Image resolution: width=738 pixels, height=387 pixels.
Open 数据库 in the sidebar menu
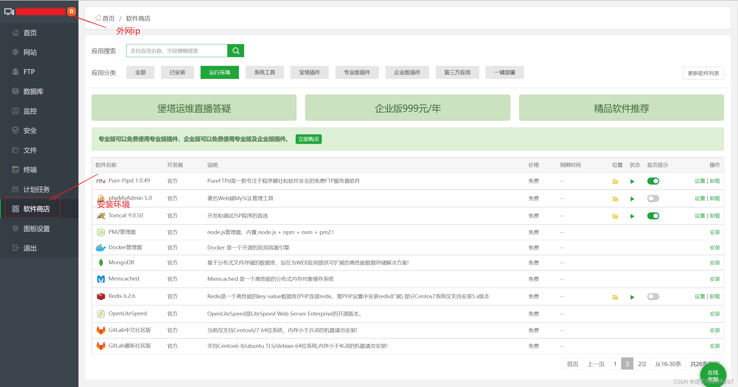(x=33, y=91)
